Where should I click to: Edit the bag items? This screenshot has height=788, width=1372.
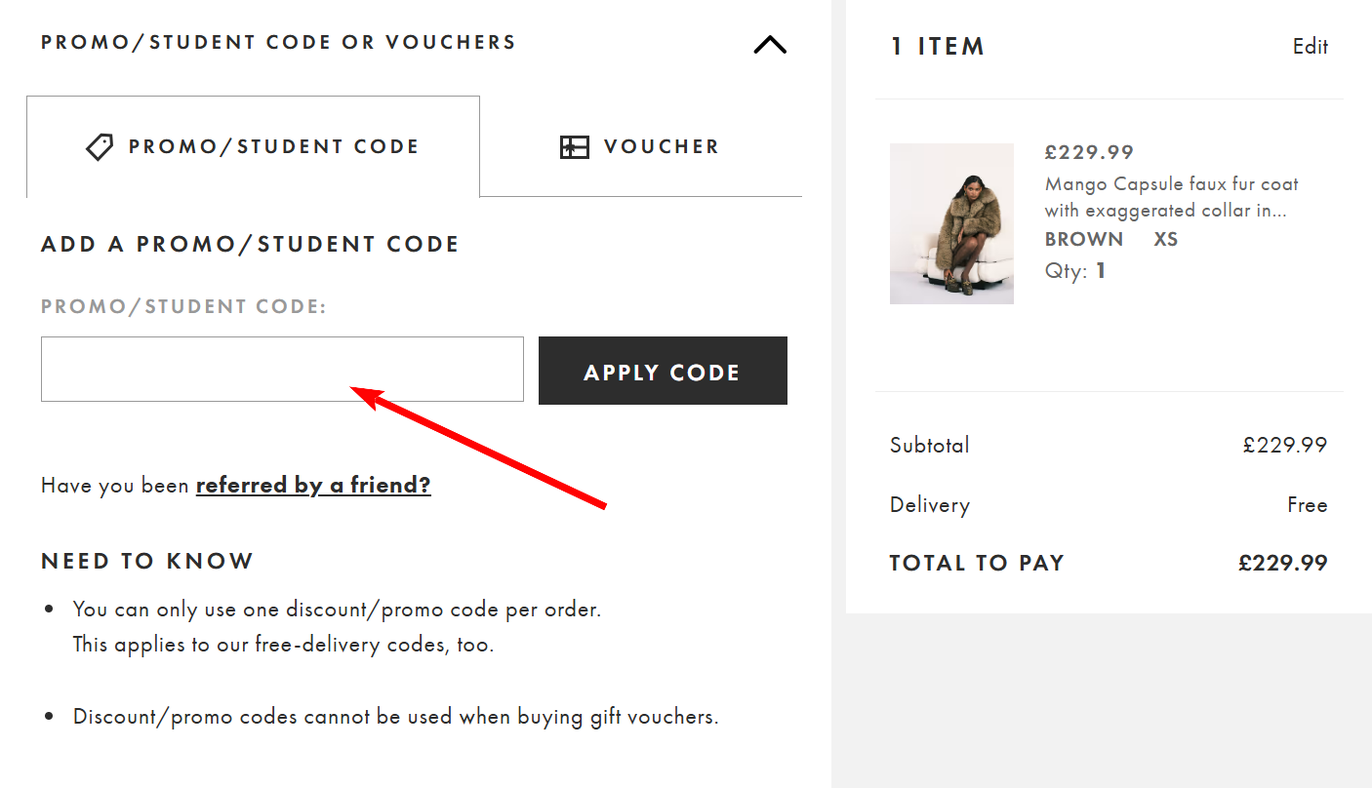1310,47
